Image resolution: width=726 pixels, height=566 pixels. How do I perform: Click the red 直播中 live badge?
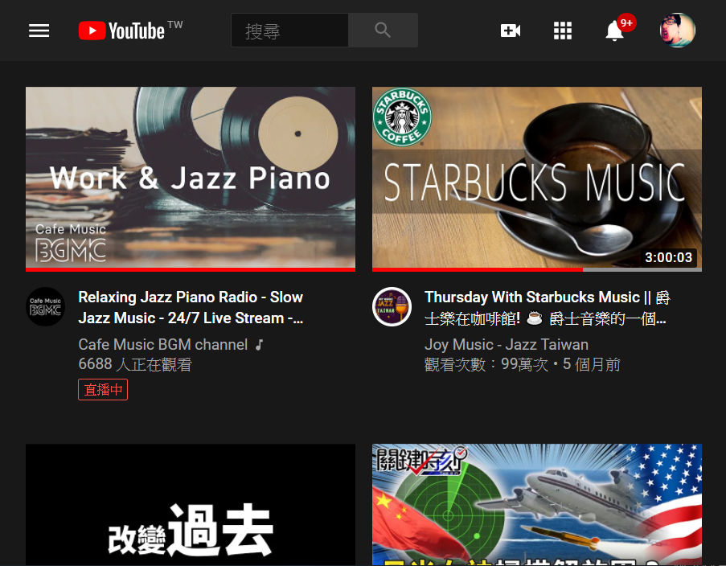[x=103, y=390]
